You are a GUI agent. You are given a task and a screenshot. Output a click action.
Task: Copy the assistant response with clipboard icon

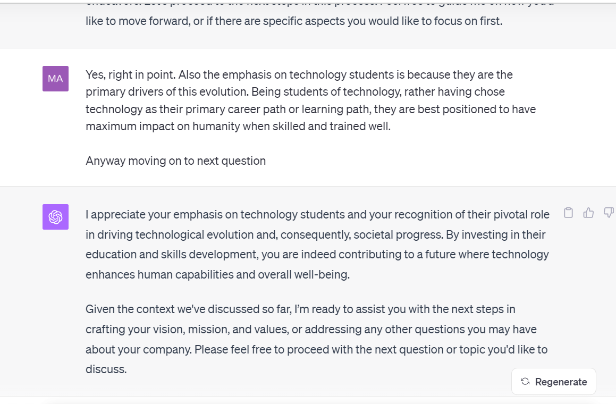point(568,213)
